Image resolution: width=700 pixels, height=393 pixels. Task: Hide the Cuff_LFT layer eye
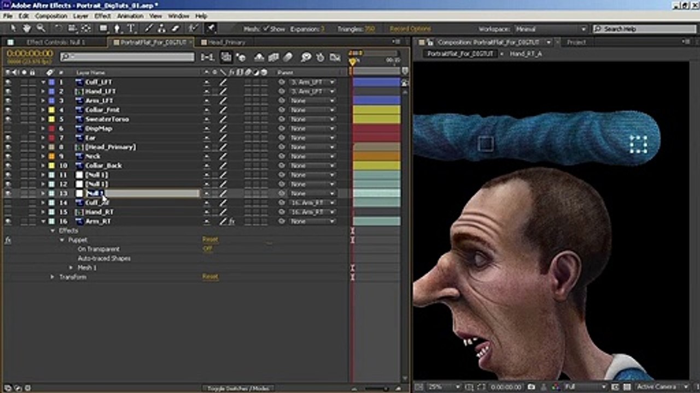[x=8, y=82]
